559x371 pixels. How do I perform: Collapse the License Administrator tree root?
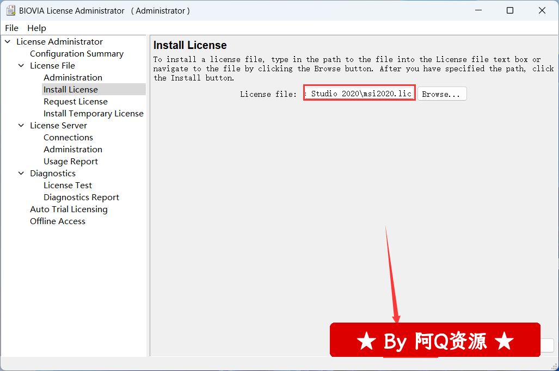8,42
